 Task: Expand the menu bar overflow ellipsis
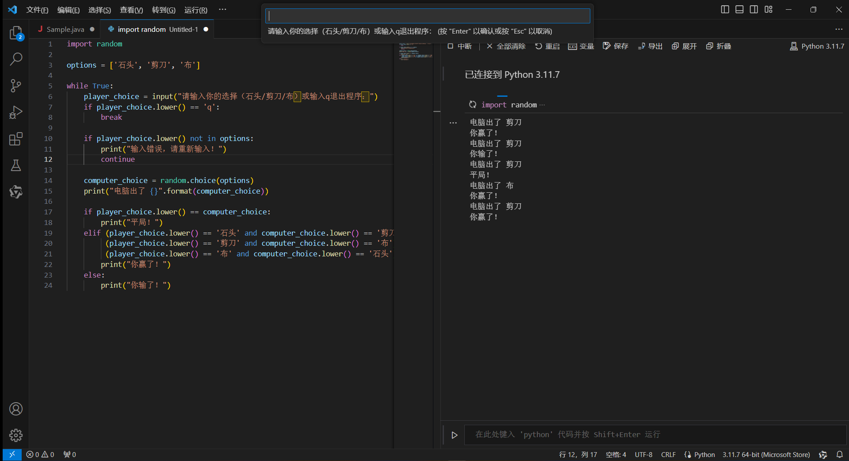[222, 9]
